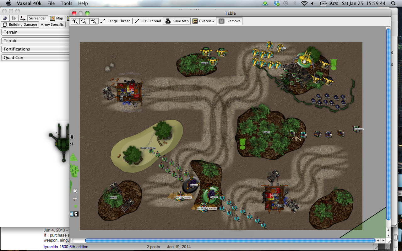Click the green download icon in menu bar
The image size is (402, 251).
coord(265,3)
